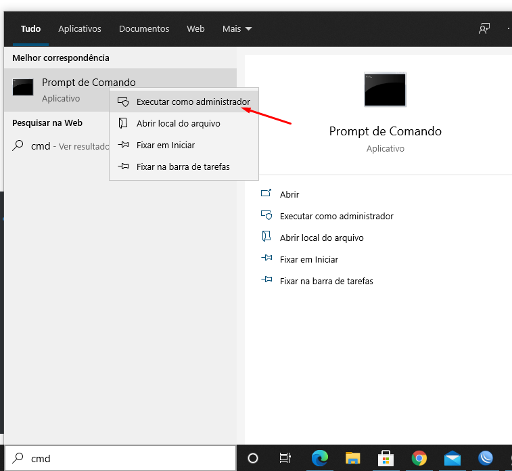Click Abrir in the right details pane

(289, 194)
